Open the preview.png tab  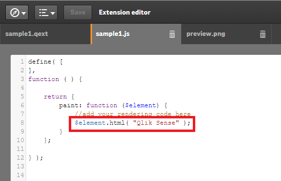[226, 34]
